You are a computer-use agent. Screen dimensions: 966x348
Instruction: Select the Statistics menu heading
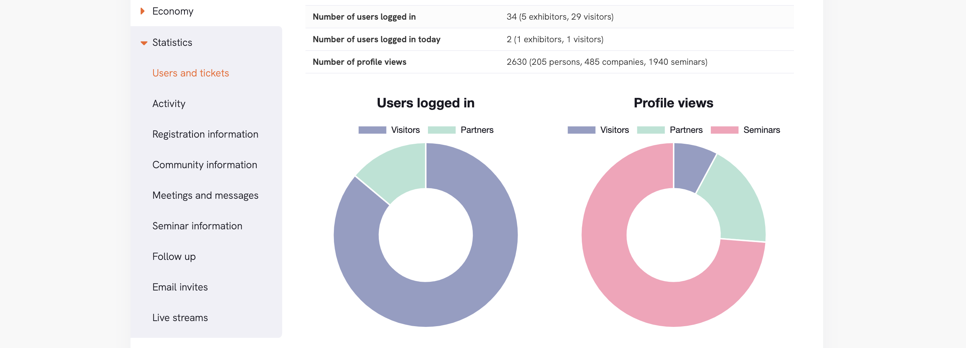click(172, 43)
